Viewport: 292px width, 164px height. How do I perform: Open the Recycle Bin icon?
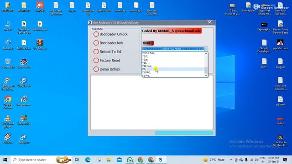[8, 63]
